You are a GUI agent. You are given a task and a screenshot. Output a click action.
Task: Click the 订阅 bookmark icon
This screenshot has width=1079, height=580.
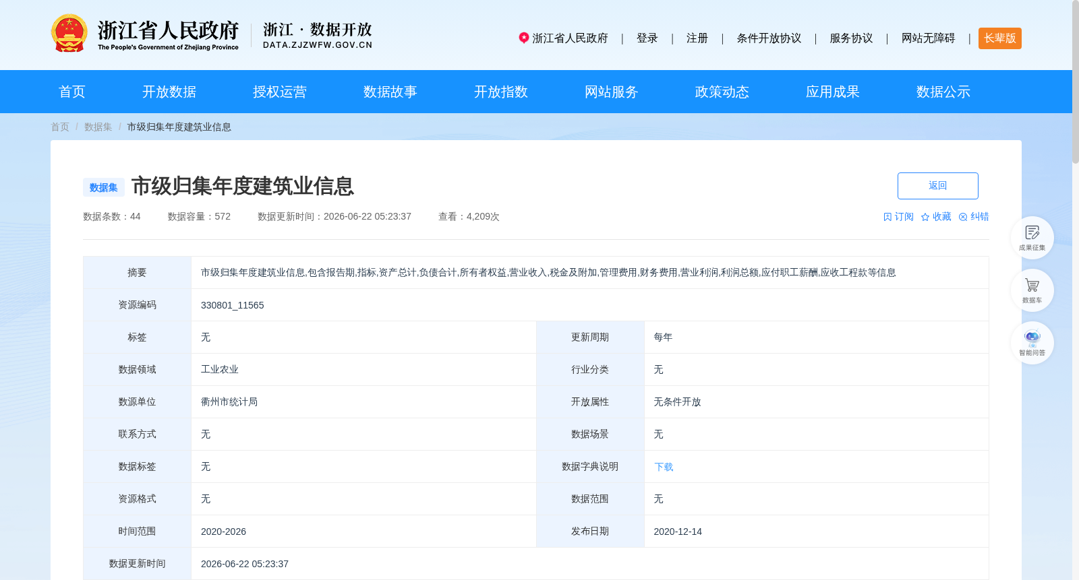click(x=887, y=217)
